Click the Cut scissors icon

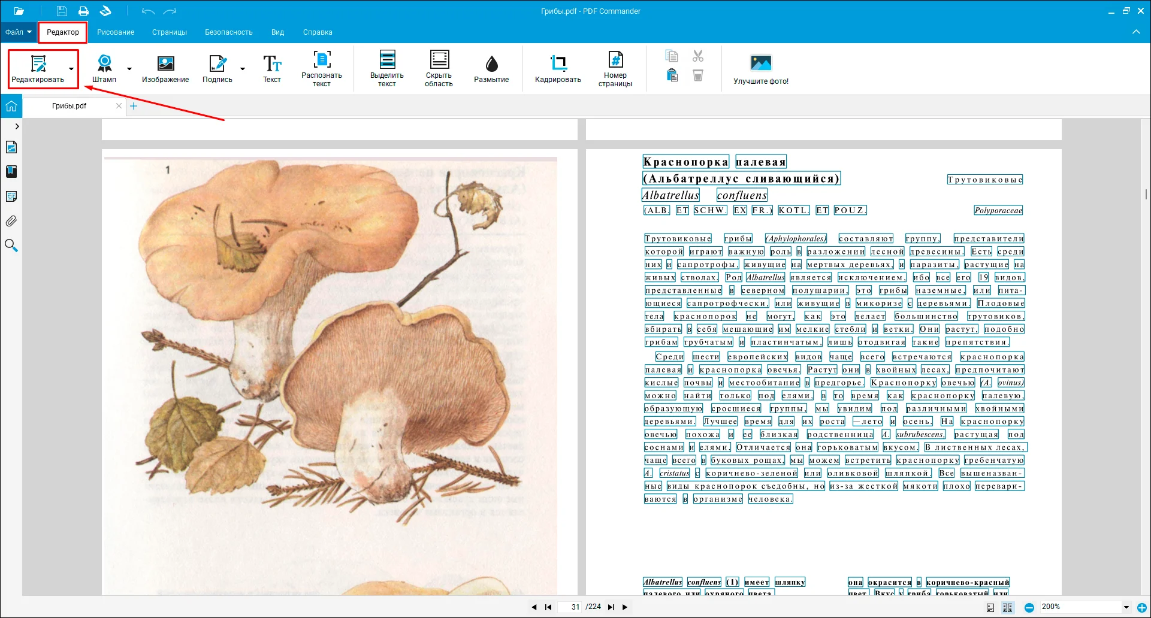tap(698, 56)
